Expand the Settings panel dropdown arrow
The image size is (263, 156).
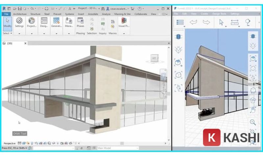(19, 33)
